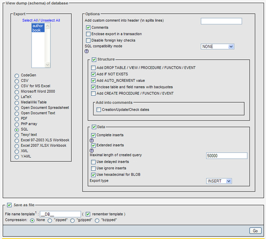Uncheck Extended inserts
This screenshot has height=239, width=266.
[x=93, y=145]
